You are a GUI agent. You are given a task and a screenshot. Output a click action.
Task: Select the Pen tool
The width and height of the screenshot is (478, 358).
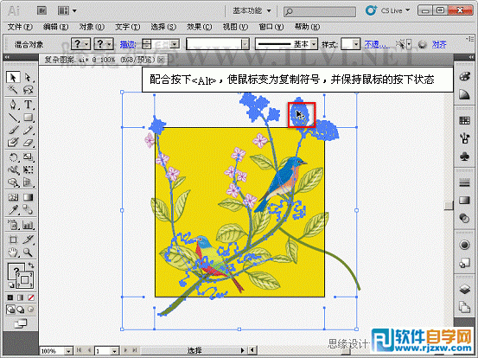tap(13, 105)
